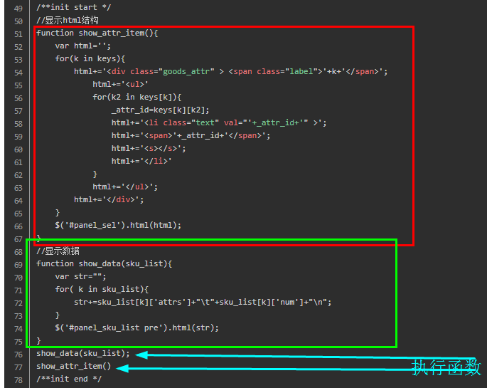
Task: Click line number 69 in gutter
Action: click(x=18, y=265)
